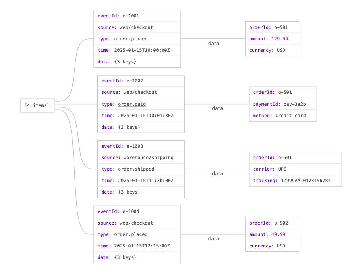This screenshot has width=358, height=276.
Task: Click the eventId e-1004 row
Action: click(x=137, y=211)
